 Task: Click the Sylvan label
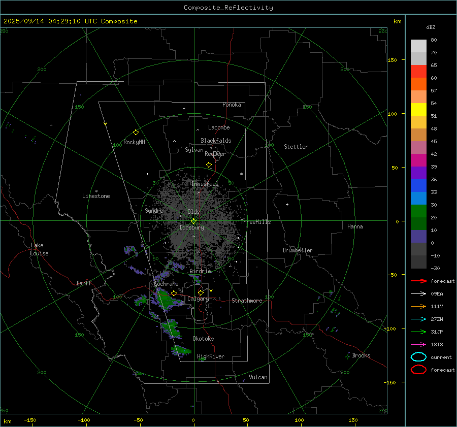(194, 150)
